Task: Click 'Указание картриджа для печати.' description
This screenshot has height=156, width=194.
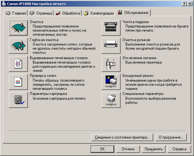Action: click(59, 98)
